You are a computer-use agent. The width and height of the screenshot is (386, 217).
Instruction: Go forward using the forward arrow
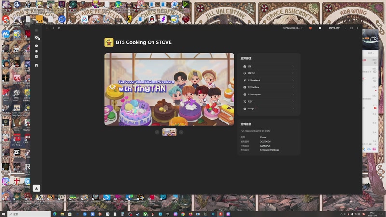tap(53, 28)
